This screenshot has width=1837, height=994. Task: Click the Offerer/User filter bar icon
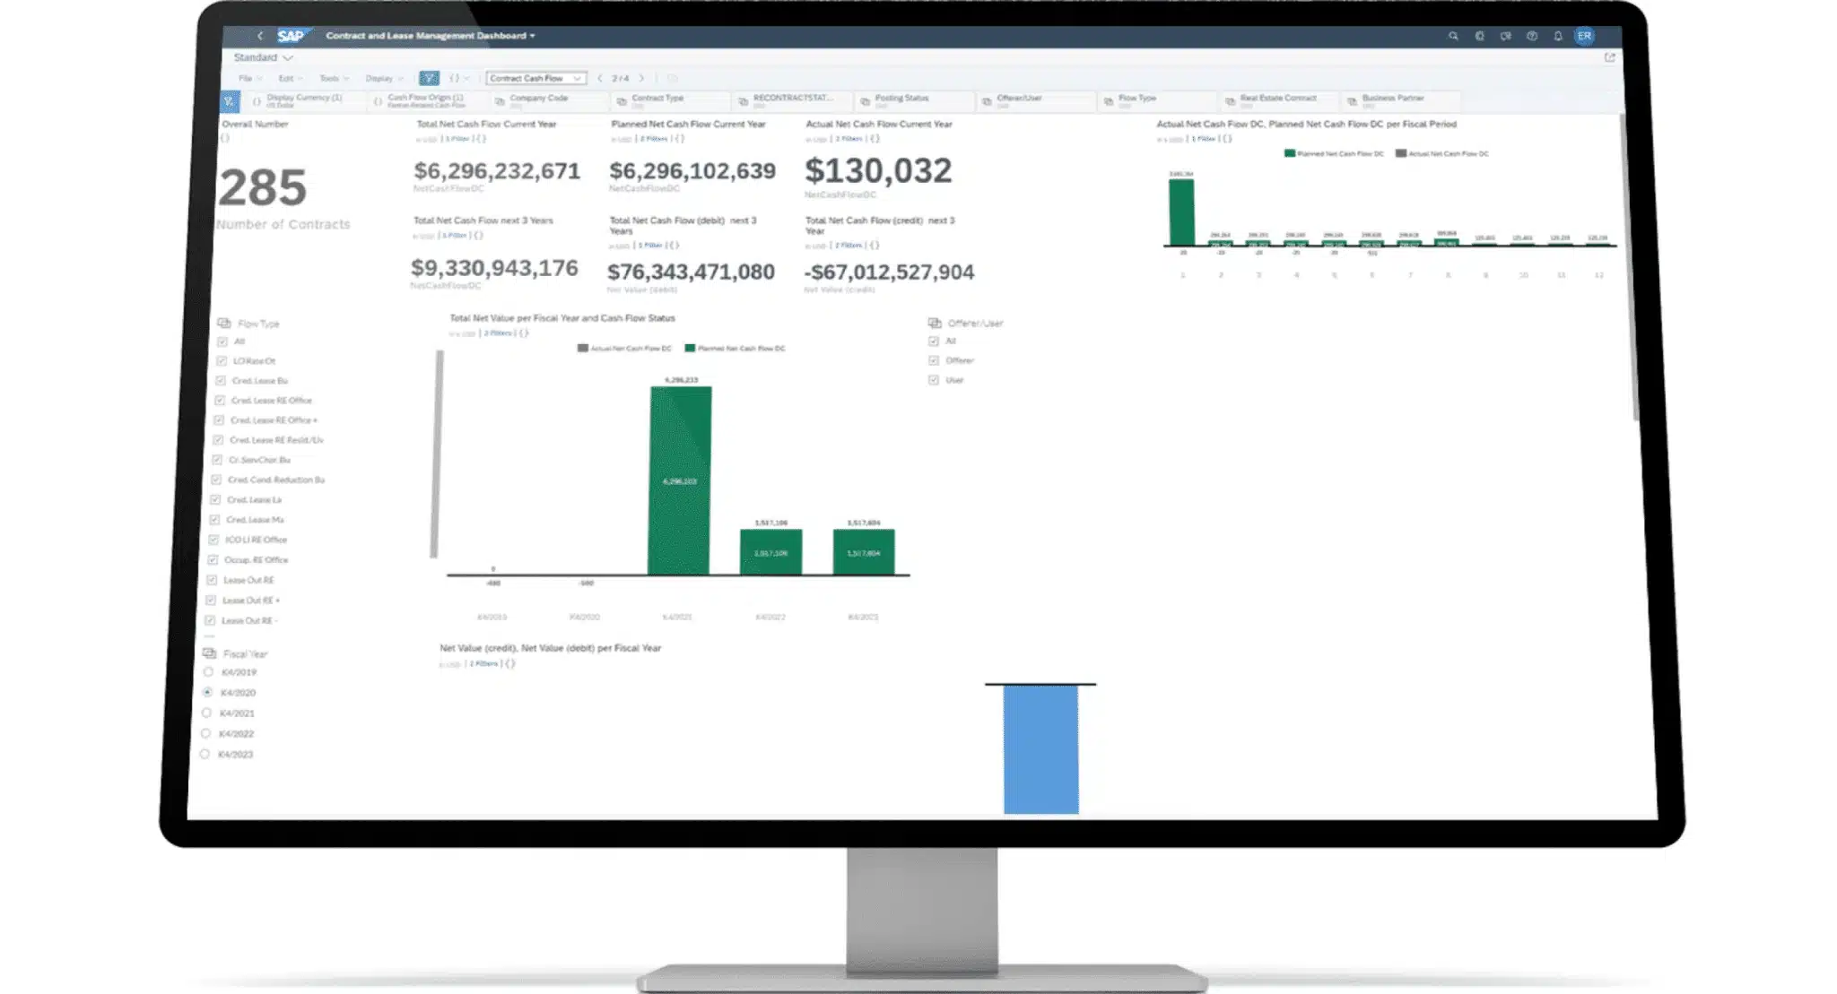[987, 101]
